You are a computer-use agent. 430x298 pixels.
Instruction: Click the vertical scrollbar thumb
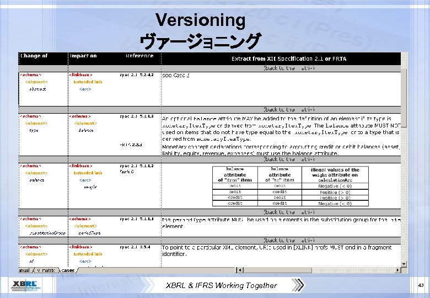[404, 98]
